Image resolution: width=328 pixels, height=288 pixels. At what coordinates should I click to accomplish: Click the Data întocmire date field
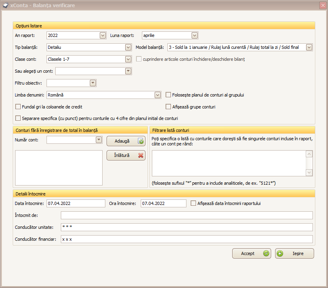(76, 203)
